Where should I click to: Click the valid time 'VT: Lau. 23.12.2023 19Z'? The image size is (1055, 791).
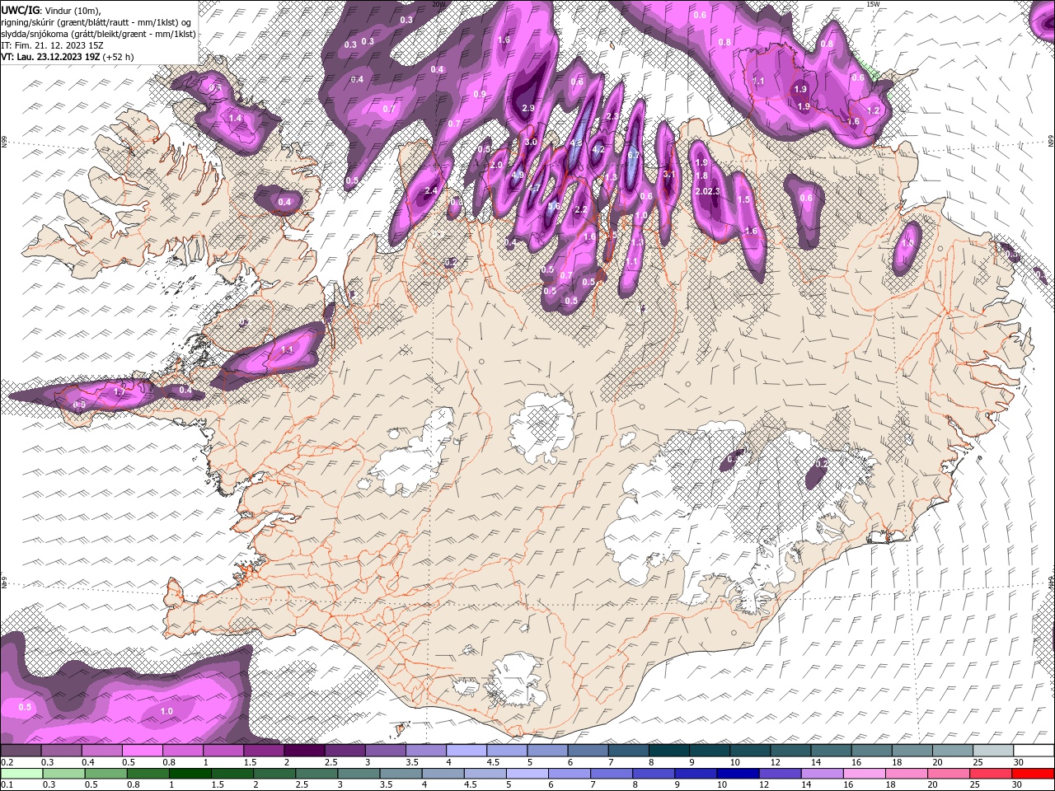point(50,57)
